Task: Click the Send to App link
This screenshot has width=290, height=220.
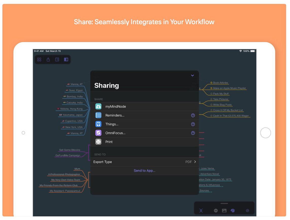Action: click(x=144, y=171)
